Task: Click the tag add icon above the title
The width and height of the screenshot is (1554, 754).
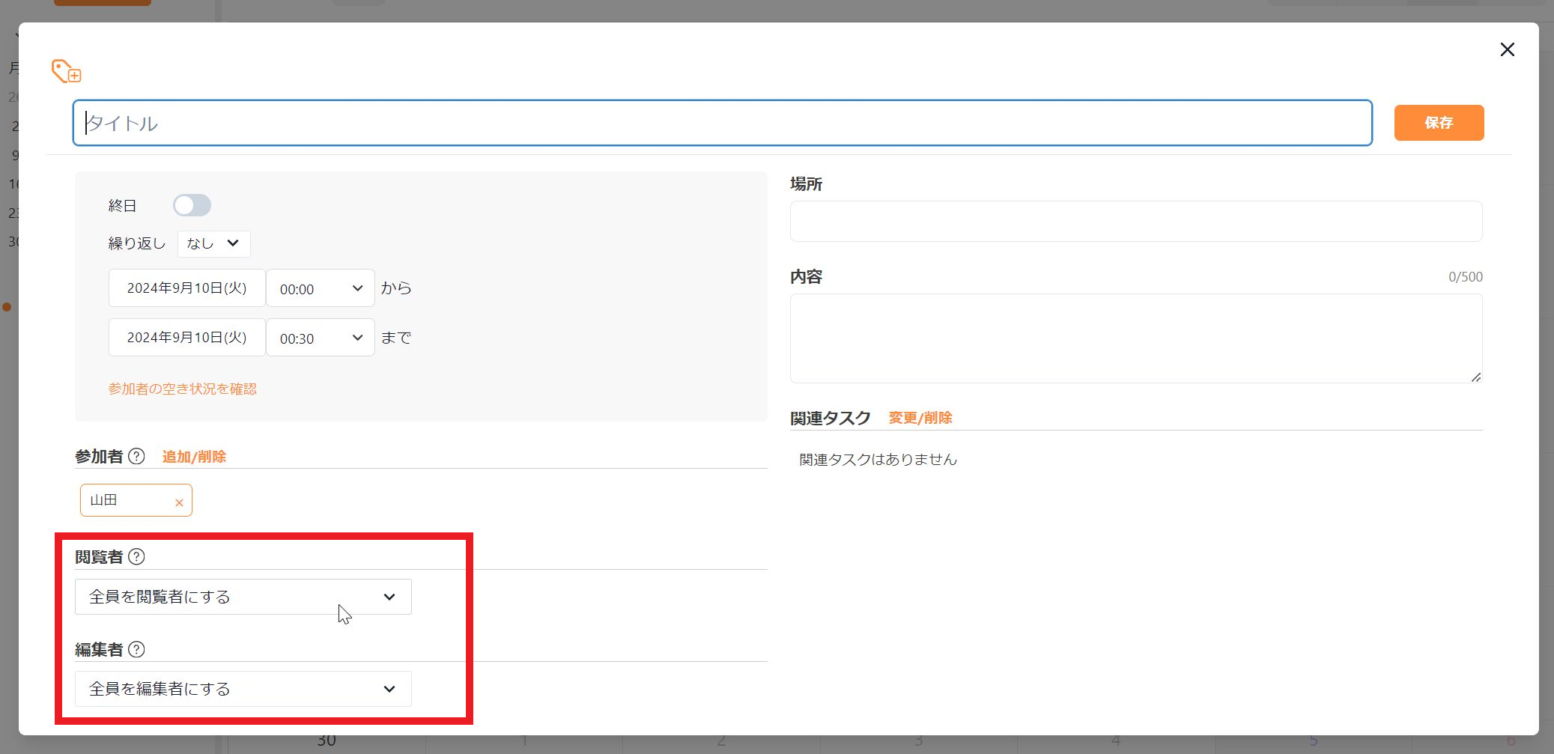Action: pos(66,71)
